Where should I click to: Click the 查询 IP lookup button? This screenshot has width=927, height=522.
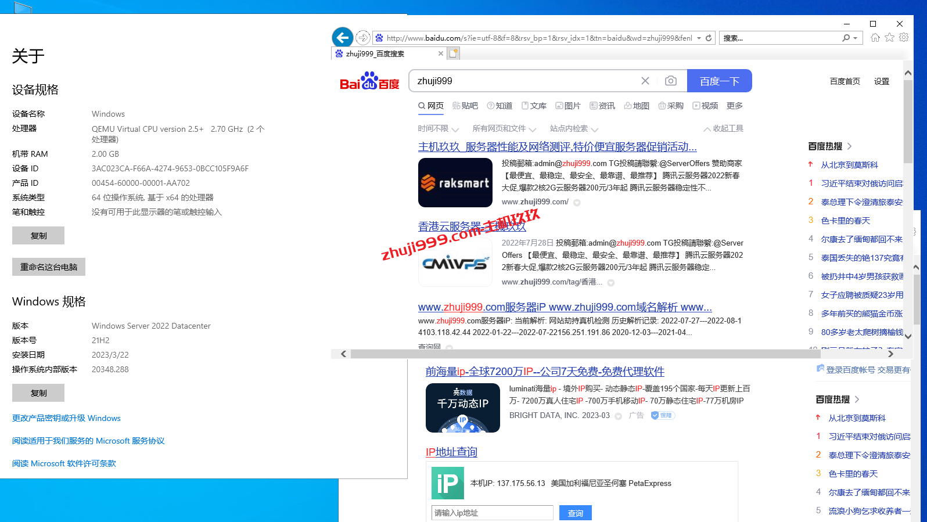pyautogui.click(x=576, y=513)
